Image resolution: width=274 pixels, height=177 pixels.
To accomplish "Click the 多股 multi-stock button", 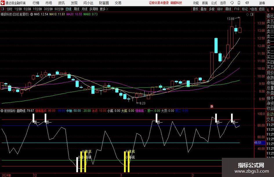I will tap(212, 9).
